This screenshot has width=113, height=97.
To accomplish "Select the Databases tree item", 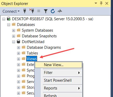I will click(26, 25).
